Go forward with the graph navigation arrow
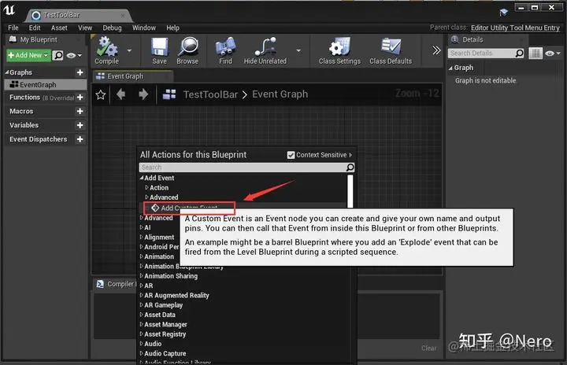567x365 pixels. pyautogui.click(x=143, y=94)
